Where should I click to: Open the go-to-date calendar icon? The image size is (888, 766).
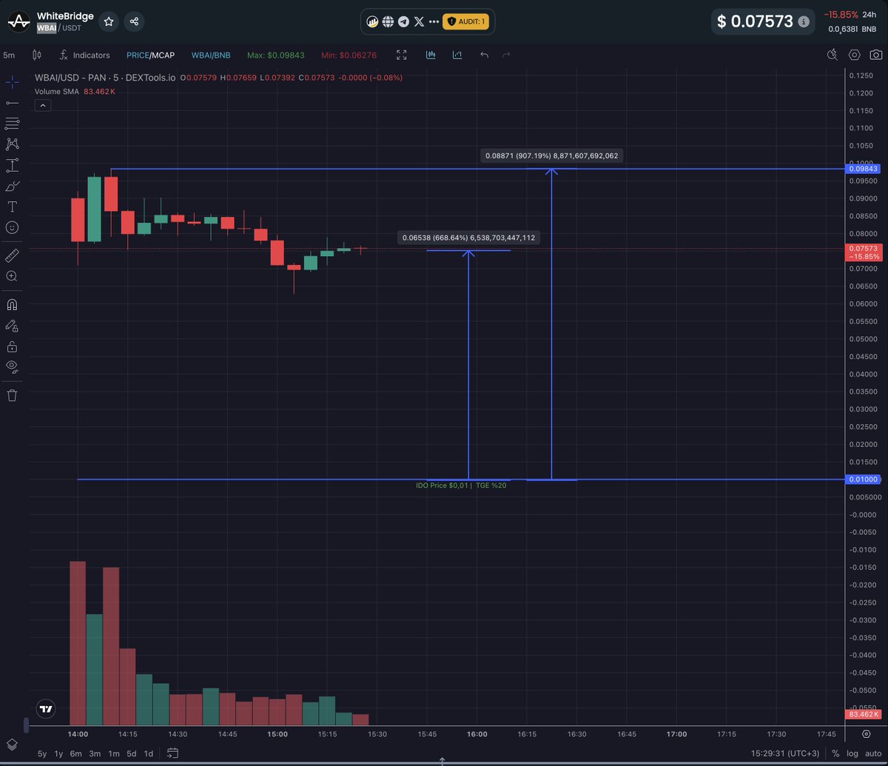click(x=172, y=753)
